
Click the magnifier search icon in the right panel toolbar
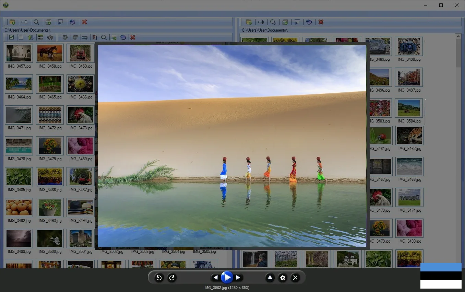pyautogui.click(x=273, y=22)
